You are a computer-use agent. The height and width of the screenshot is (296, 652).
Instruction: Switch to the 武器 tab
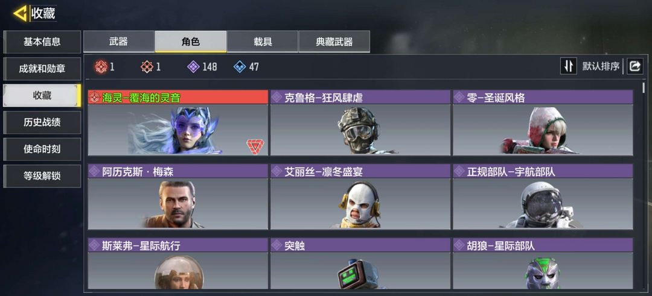click(x=119, y=42)
